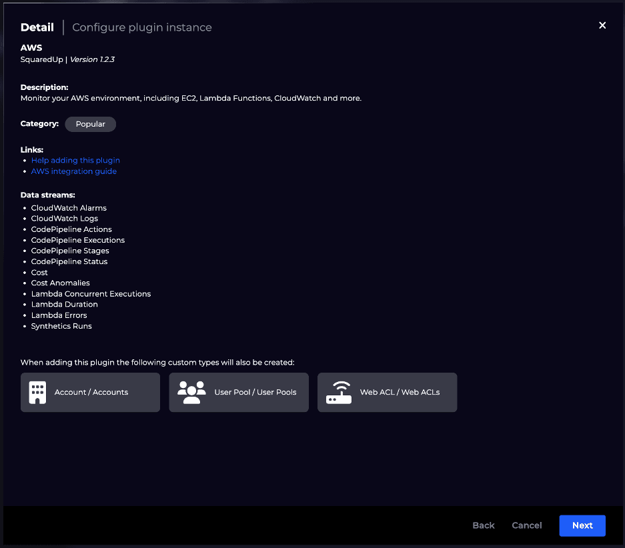Click the Next button

tap(582, 526)
